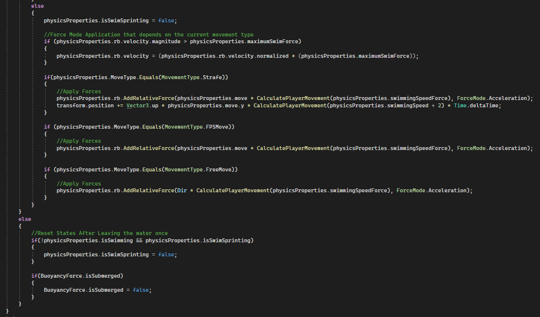540x317 pixels.
Task: Click maximumSwimForce in the if condition
Action: point(273,41)
